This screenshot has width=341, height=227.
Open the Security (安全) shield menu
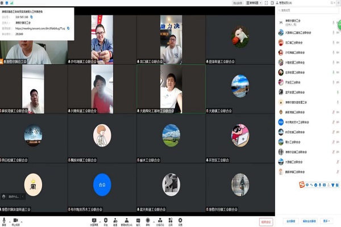[x=106, y=222]
